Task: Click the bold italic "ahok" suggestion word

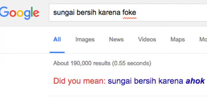Action: click(x=195, y=81)
